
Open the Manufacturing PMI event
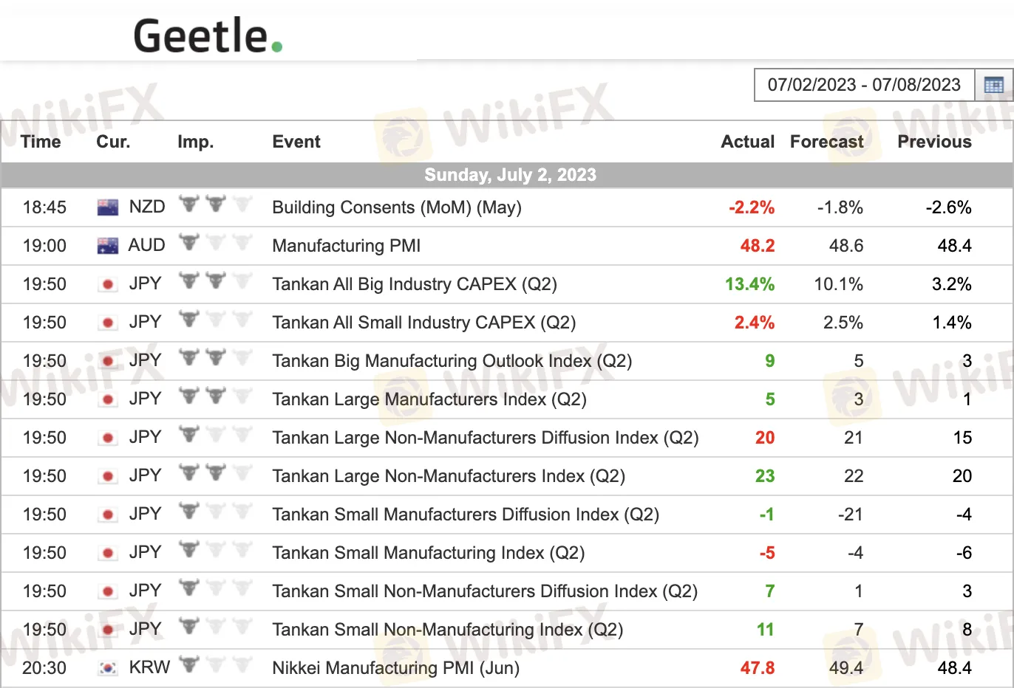[x=346, y=246]
